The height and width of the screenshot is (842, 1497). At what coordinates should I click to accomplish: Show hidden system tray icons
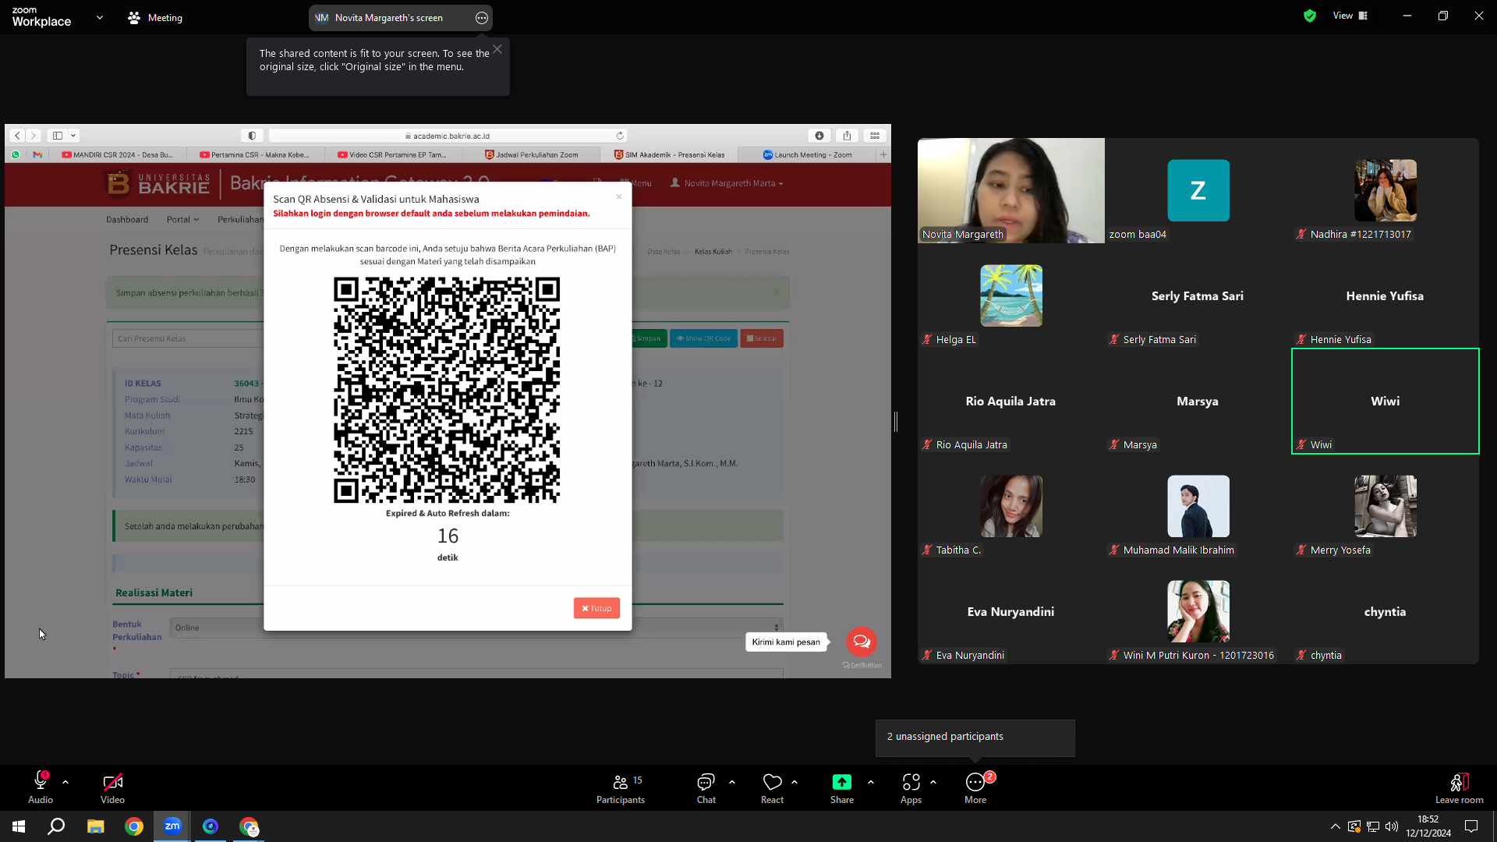coord(1336,826)
